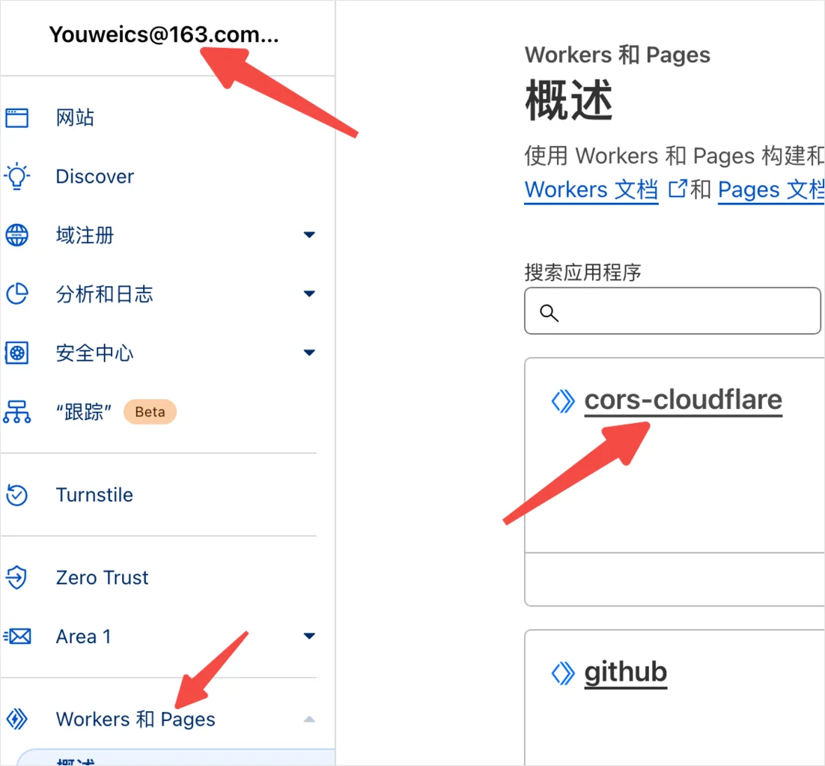Click the magnifier icon in search box

click(549, 312)
